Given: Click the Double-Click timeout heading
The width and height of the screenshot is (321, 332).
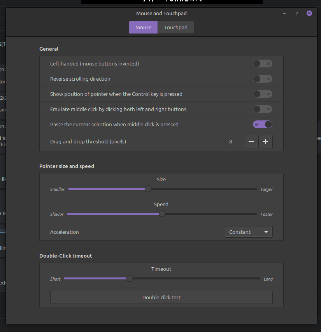Looking at the screenshot, I should (65, 256).
